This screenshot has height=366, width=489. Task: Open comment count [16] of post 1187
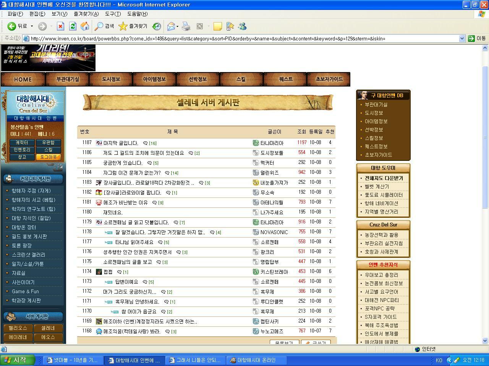(x=153, y=143)
